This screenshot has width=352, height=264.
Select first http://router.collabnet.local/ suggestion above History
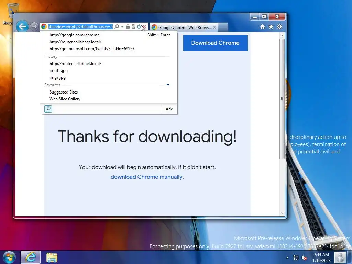[x=109, y=42]
